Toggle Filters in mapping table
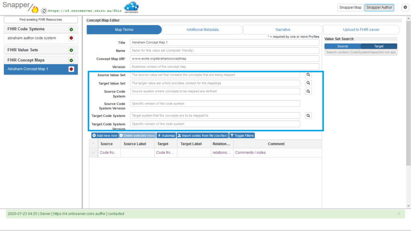Screen dimensions: 411x236 pyautogui.click(x=242, y=135)
